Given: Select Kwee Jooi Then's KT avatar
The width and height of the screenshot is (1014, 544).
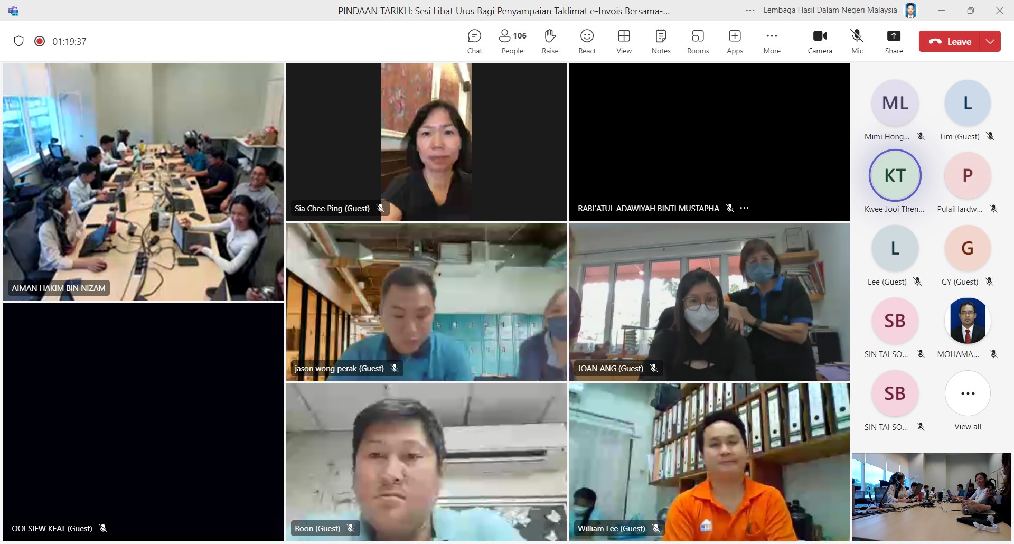Looking at the screenshot, I should coord(895,175).
